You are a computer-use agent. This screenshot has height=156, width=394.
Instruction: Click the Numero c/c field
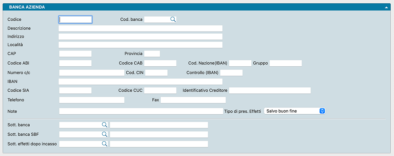(92, 73)
